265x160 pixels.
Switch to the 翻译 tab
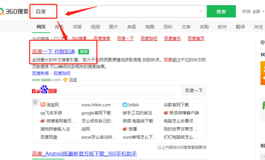click(x=240, y=27)
